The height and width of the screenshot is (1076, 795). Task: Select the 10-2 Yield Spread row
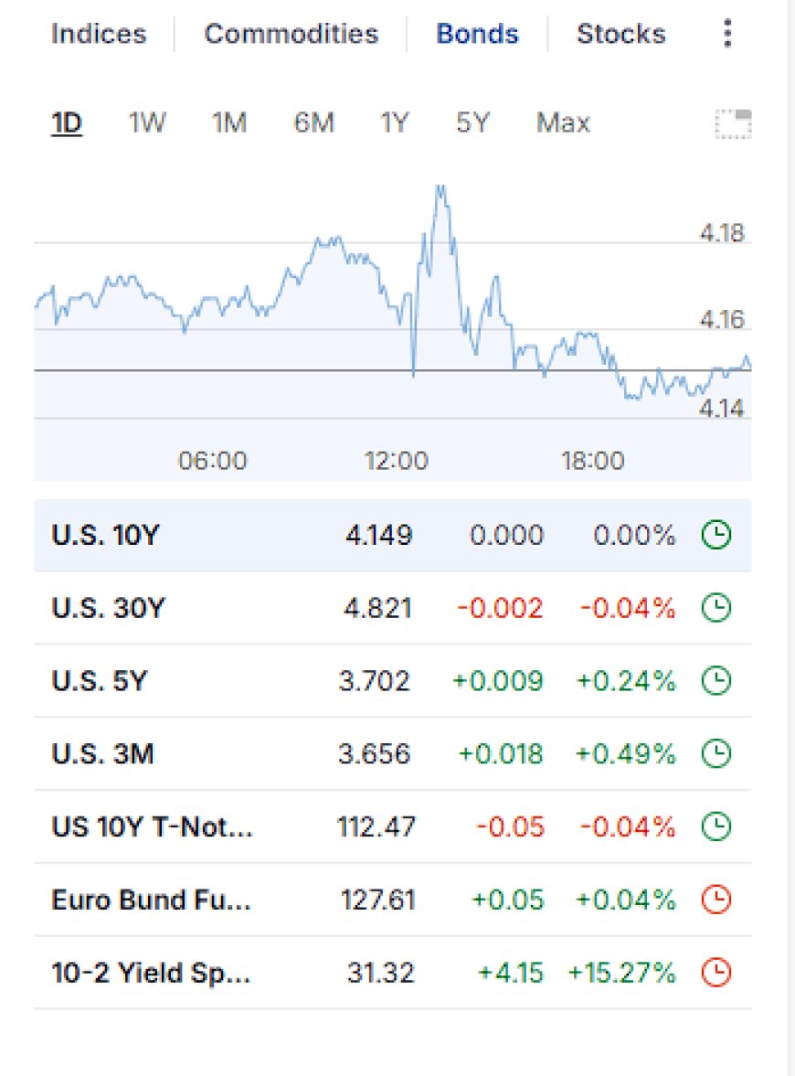point(392,973)
